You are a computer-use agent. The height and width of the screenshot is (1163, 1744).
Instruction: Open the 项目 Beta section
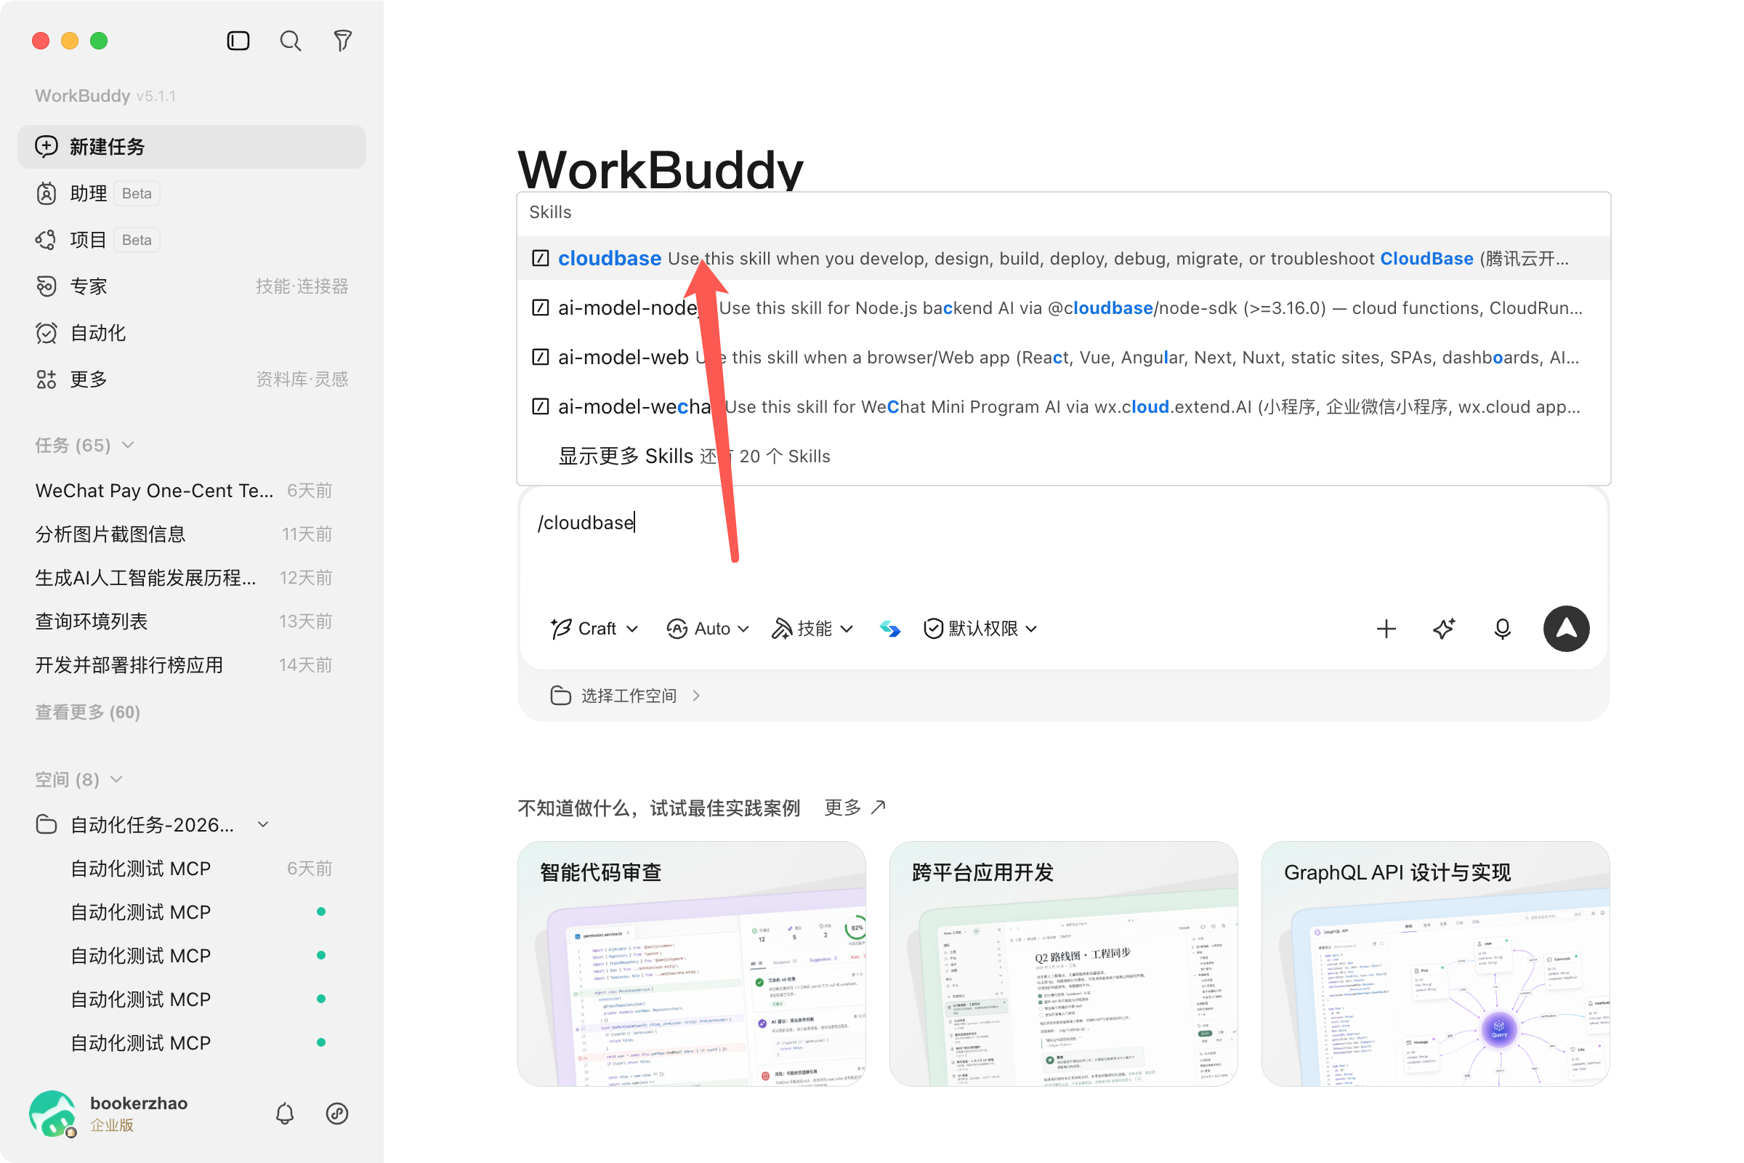pyautogui.click(x=191, y=240)
